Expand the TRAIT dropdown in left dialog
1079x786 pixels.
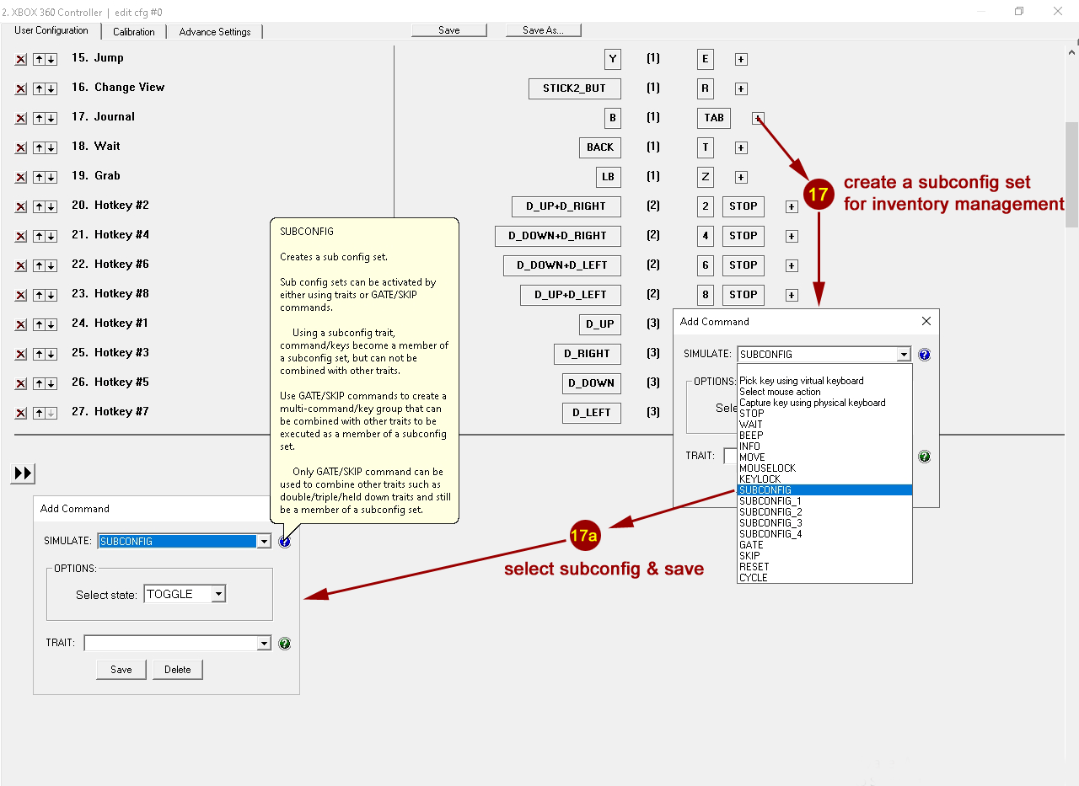pyautogui.click(x=264, y=644)
